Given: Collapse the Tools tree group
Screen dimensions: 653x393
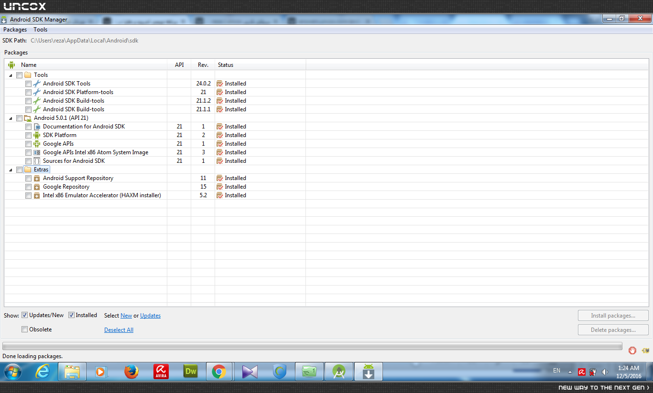Looking at the screenshot, I should coord(11,75).
